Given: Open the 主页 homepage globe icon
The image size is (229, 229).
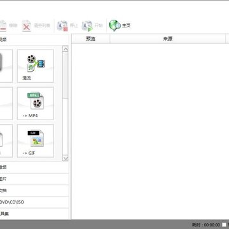Looking at the screenshot, I should pos(114,25).
